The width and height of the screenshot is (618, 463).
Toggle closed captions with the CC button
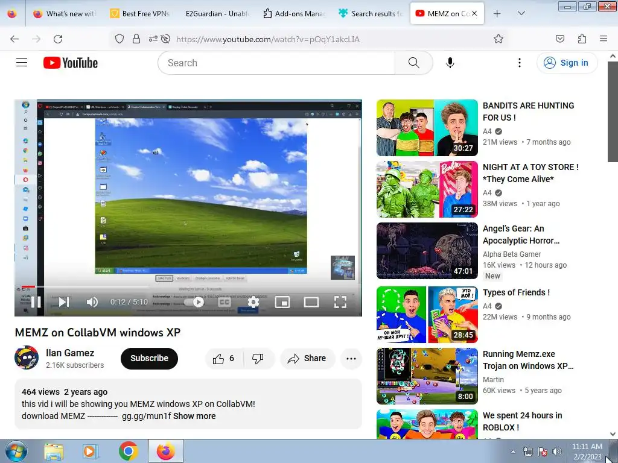pos(225,302)
